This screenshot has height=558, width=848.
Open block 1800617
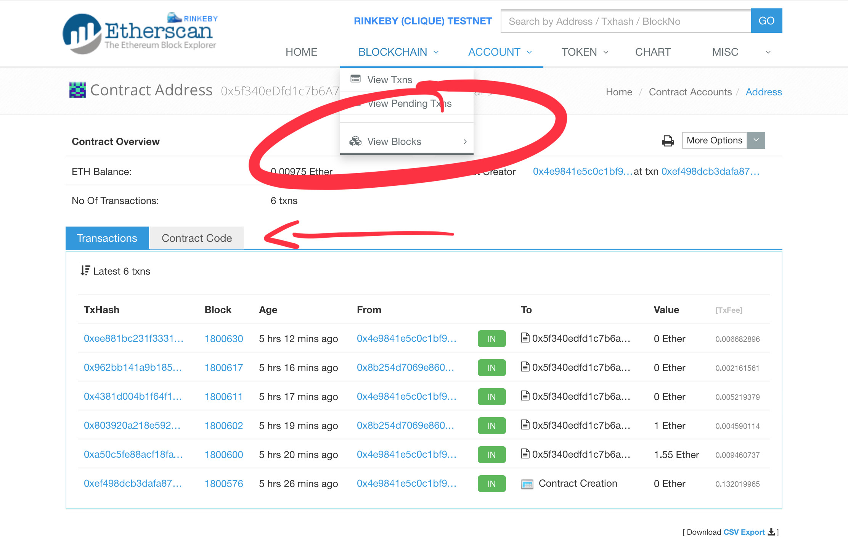(x=224, y=368)
